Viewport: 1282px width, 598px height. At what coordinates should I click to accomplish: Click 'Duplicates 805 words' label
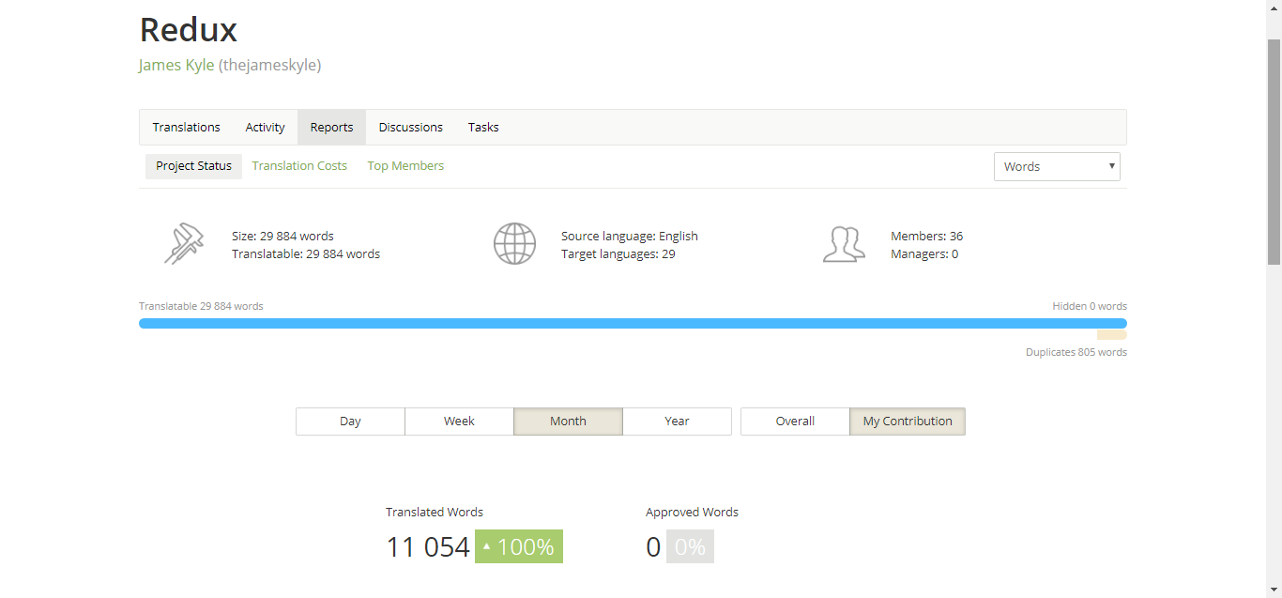[1076, 352]
